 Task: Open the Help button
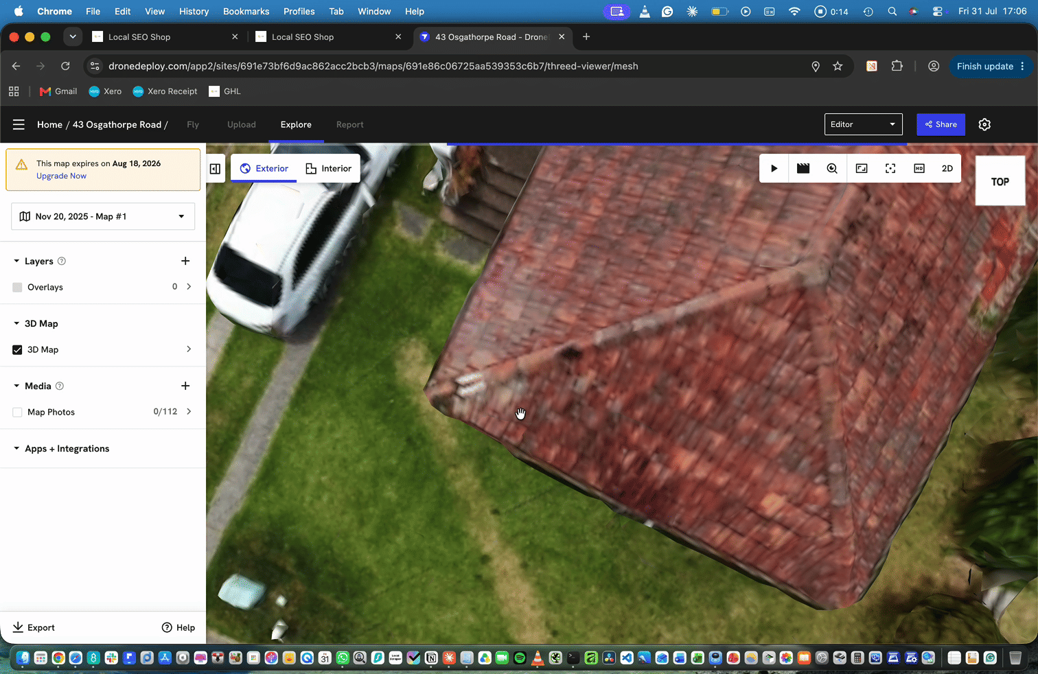pos(178,627)
